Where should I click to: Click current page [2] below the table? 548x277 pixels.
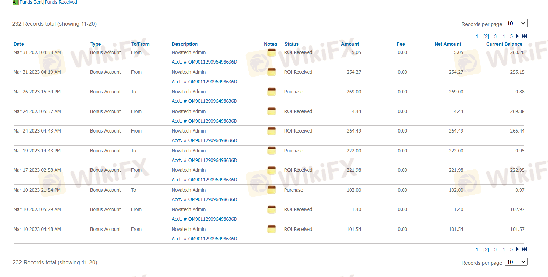click(486, 250)
